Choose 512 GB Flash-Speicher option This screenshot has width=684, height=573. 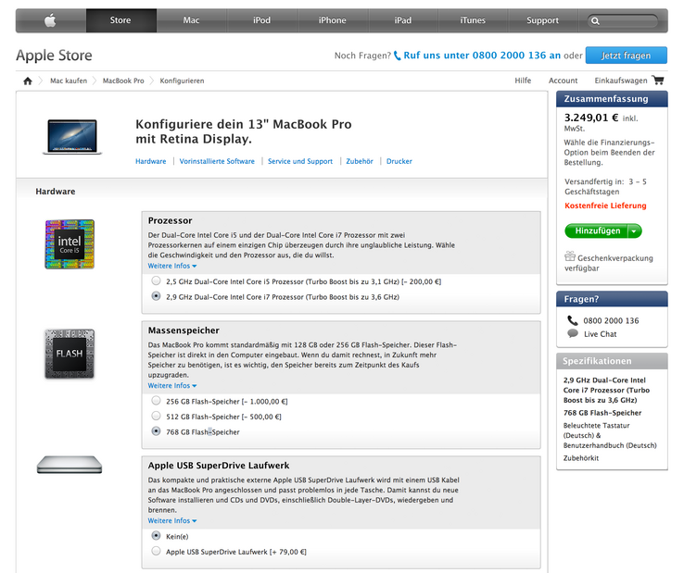[x=156, y=417]
